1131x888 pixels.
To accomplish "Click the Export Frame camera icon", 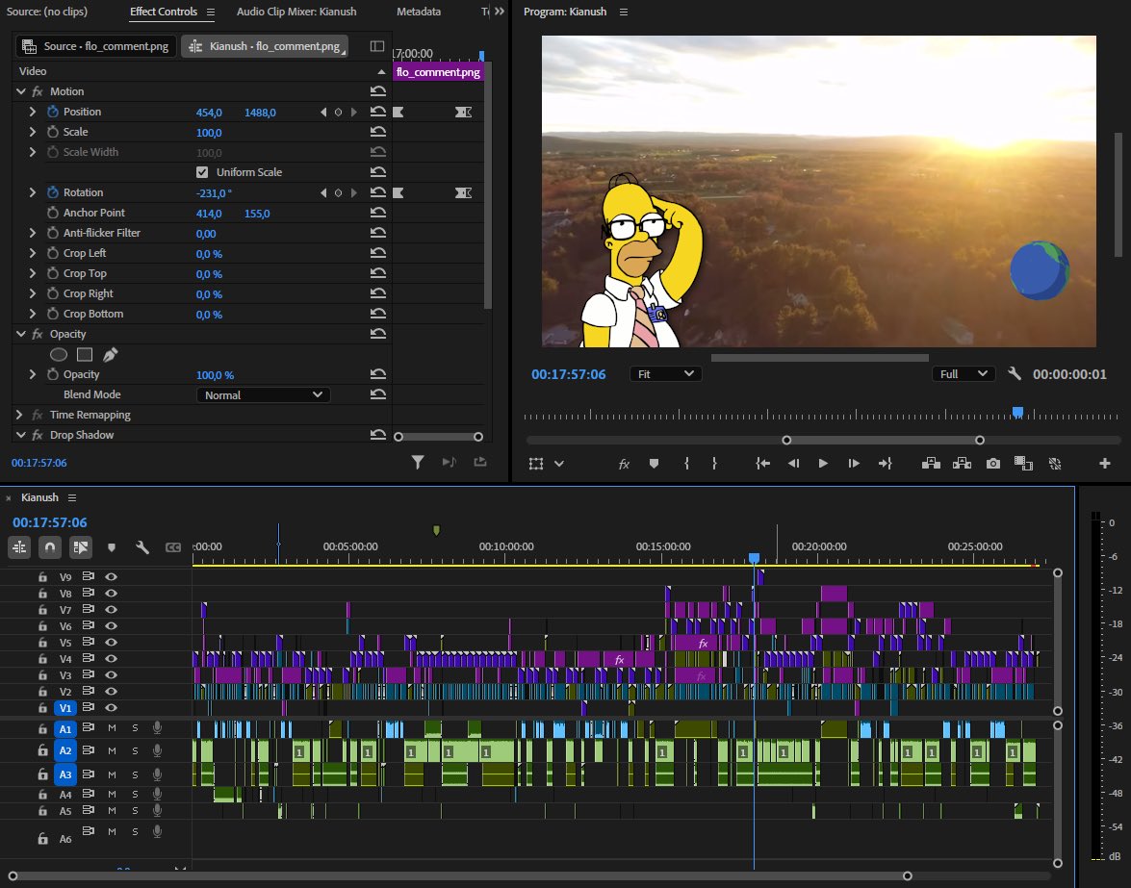I will tap(992, 463).
